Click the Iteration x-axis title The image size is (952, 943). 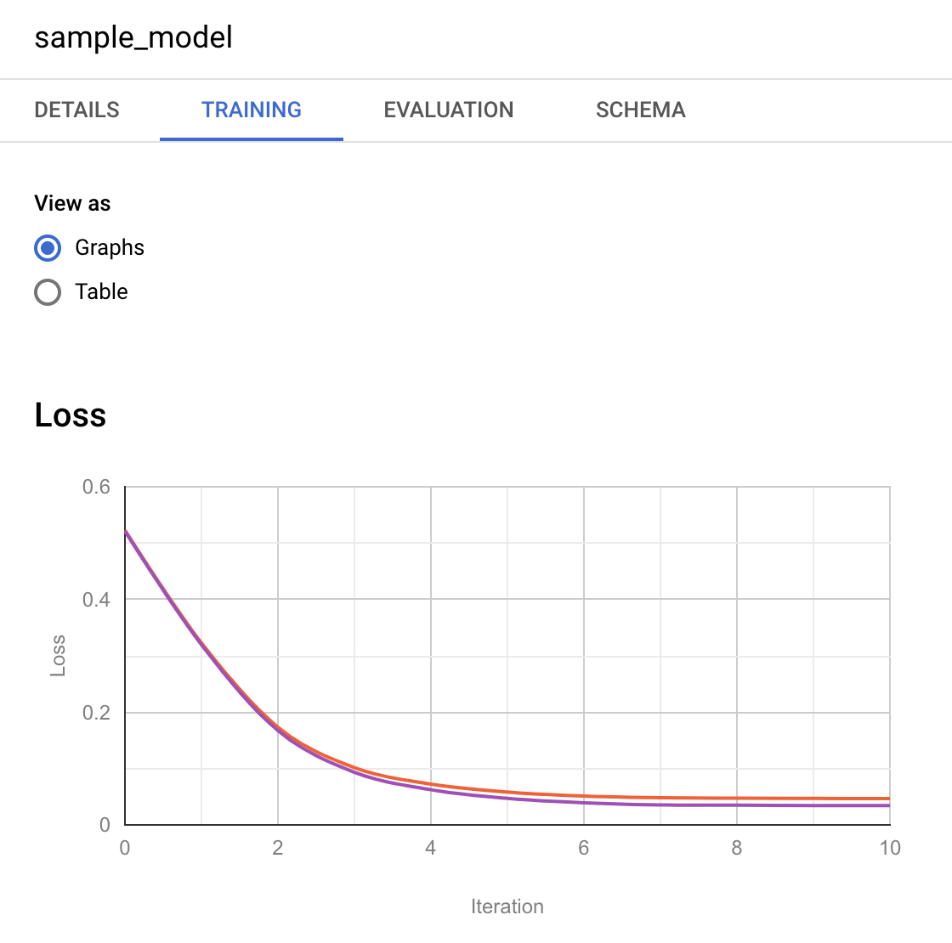coord(507,906)
